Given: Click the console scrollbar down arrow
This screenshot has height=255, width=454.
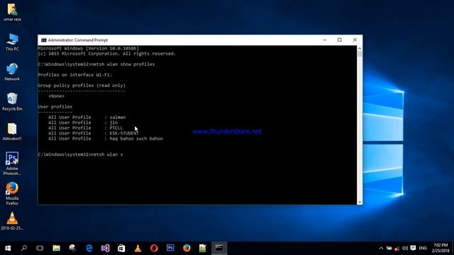Looking at the screenshot, I should (x=360, y=202).
